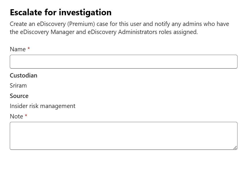251x172 pixels.
Task: Click the red asterisk beside Name
Action: click(28, 49)
